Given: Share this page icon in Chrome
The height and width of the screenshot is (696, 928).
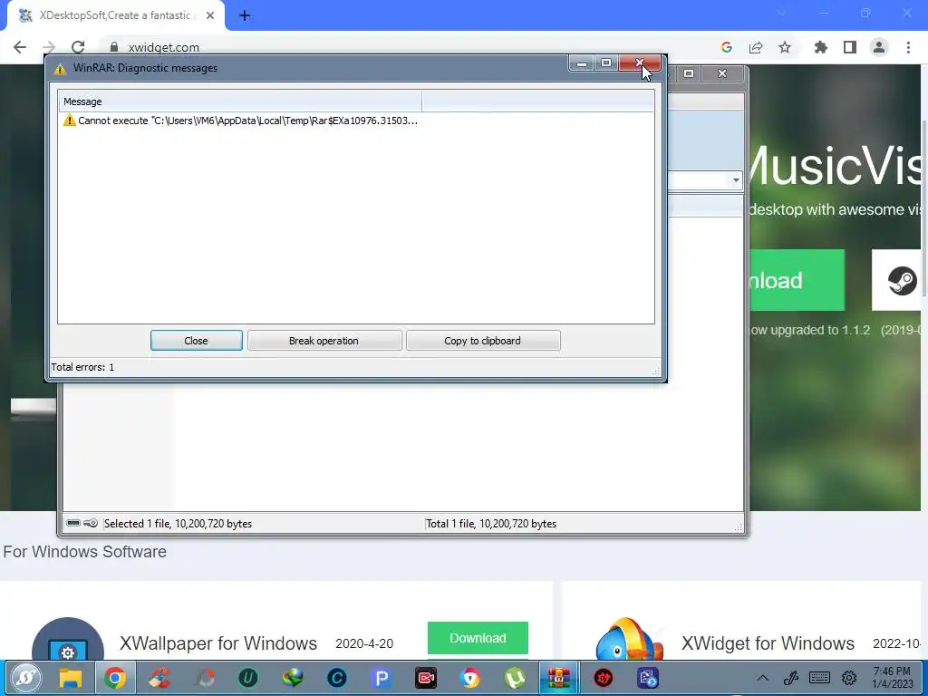Looking at the screenshot, I should 756,47.
